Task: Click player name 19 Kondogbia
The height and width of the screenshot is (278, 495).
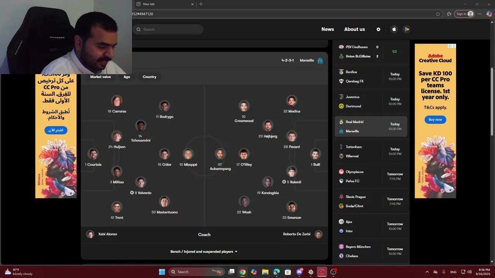Action: point(268,193)
